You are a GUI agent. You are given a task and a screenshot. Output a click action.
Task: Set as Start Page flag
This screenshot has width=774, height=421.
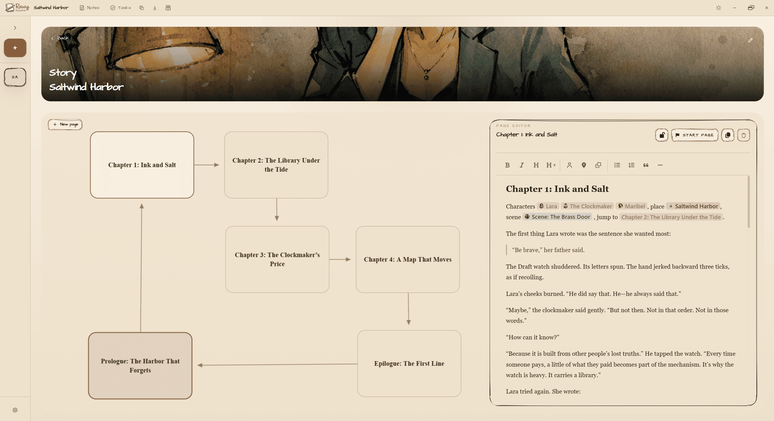694,135
